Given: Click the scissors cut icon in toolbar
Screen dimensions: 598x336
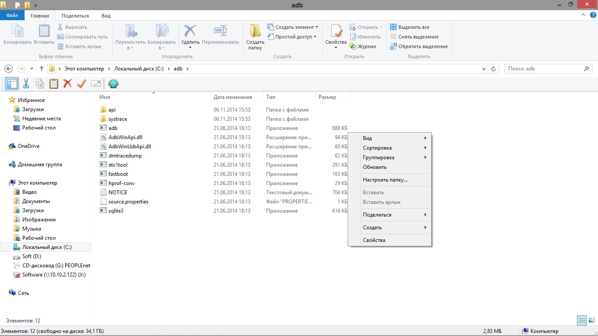Looking at the screenshot, I should pos(26,84).
